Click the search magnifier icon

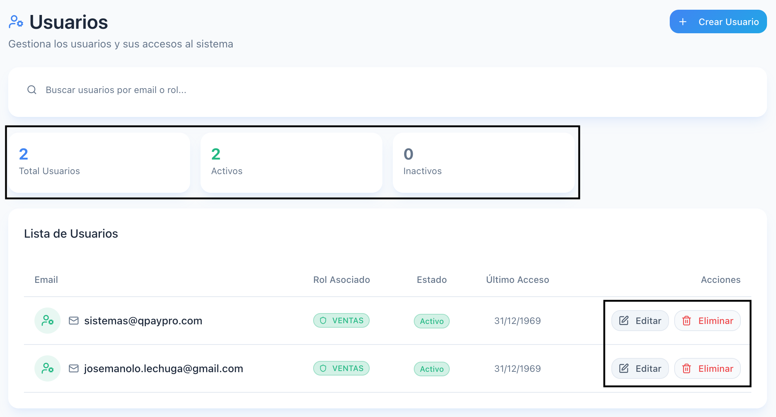[32, 90]
